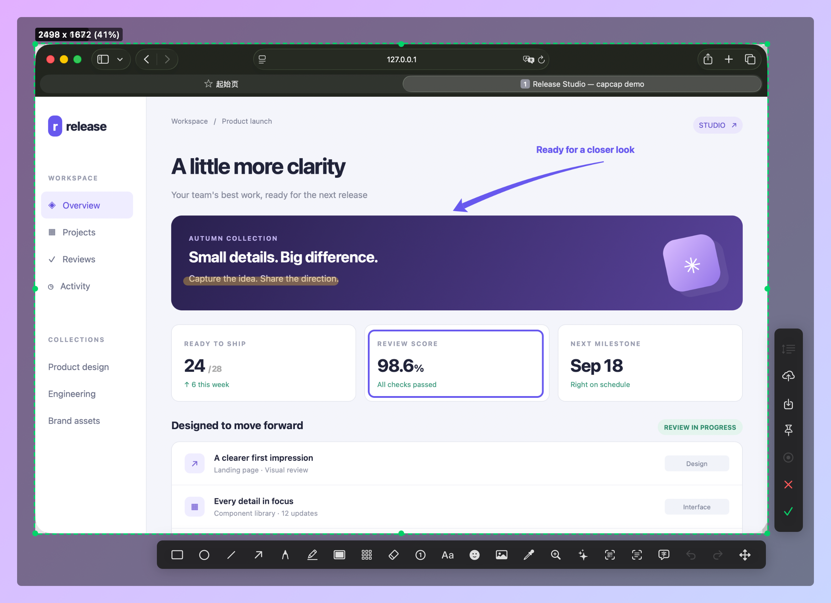Go back in Safari
The image size is (831, 603).
tap(146, 59)
